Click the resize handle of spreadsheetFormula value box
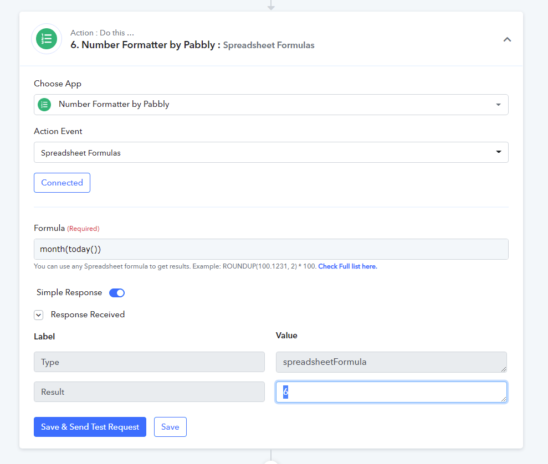 pyautogui.click(x=503, y=369)
